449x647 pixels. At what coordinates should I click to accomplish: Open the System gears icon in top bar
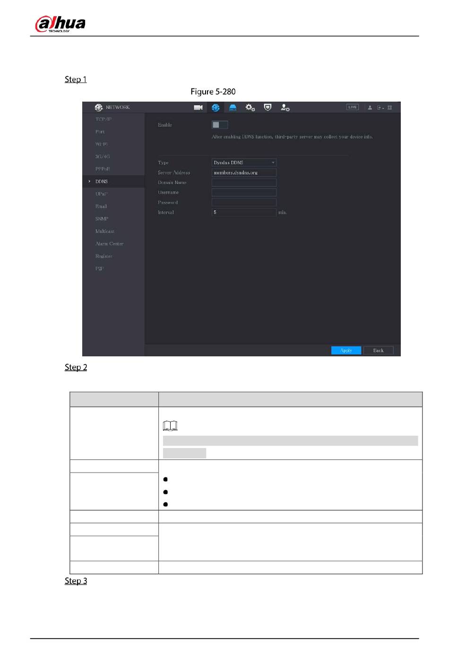click(250, 108)
